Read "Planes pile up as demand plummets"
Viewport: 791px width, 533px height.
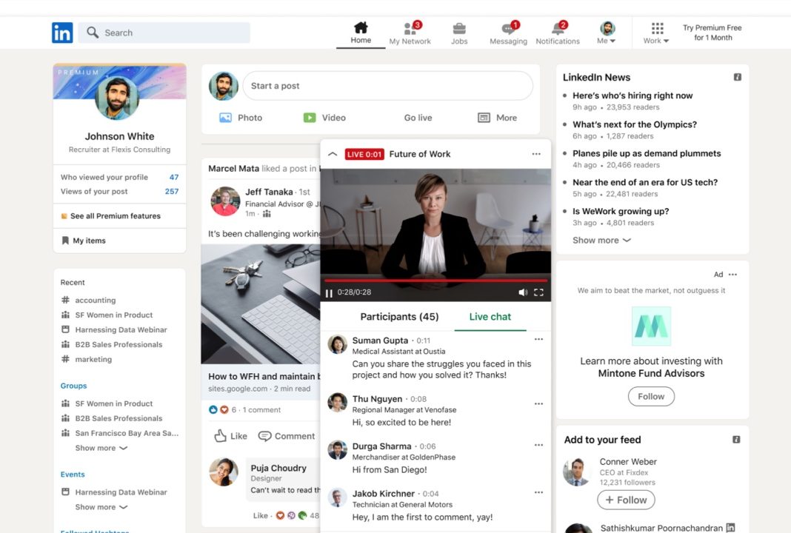pyautogui.click(x=647, y=153)
